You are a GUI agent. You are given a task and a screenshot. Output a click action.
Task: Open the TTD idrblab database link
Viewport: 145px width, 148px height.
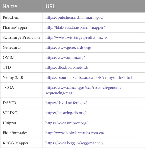(x=67, y=67)
